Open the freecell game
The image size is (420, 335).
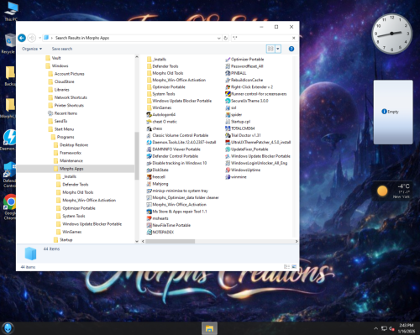tap(156, 177)
